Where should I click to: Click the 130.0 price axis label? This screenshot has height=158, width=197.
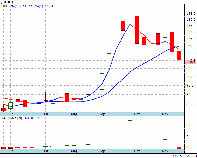tap(191, 32)
